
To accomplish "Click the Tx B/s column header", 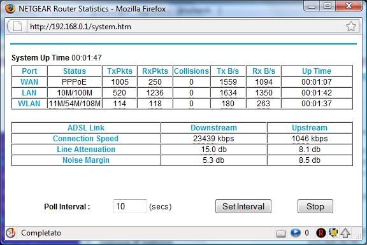I will (x=227, y=71).
